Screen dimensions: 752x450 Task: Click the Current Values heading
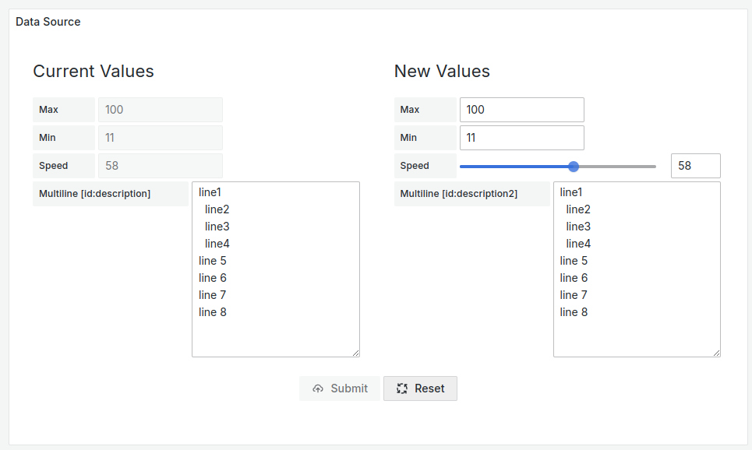93,71
